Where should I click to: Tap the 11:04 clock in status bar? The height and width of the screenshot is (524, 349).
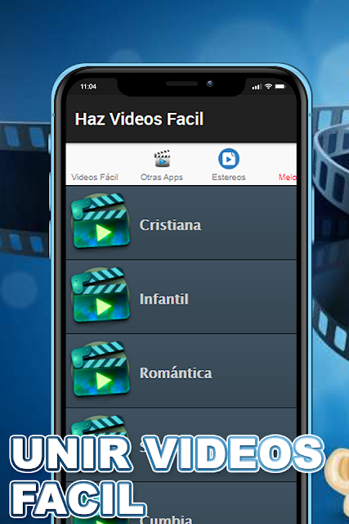pyautogui.click(x=88, y=87)
